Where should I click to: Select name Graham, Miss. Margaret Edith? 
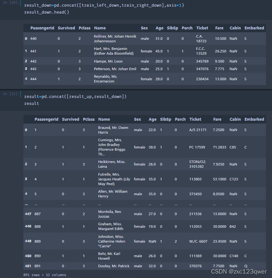pos(111,227)
